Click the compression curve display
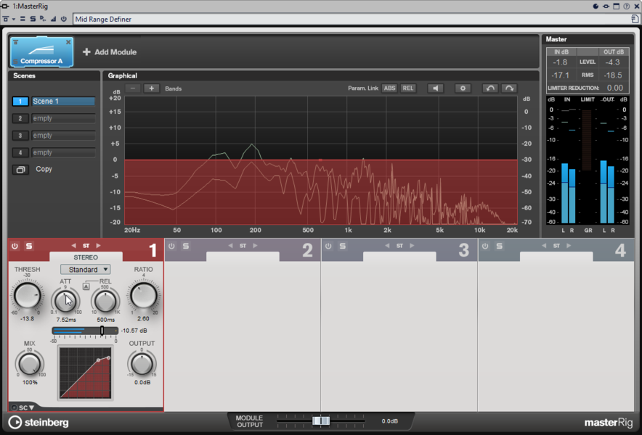 85,373
